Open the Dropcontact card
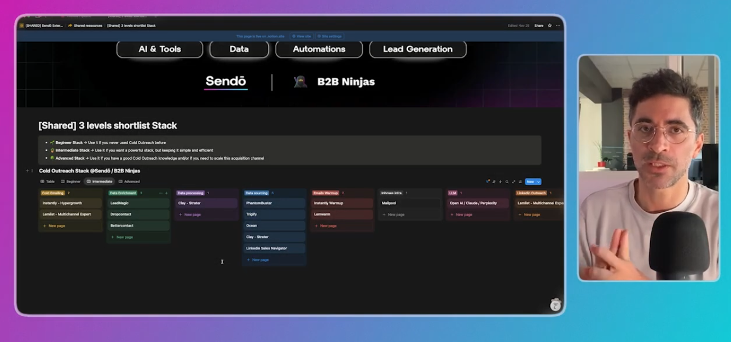The image size is (731, 342). 138,214
